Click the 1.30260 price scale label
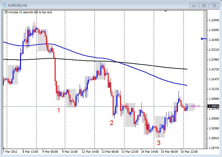 (x=214, y=128)
